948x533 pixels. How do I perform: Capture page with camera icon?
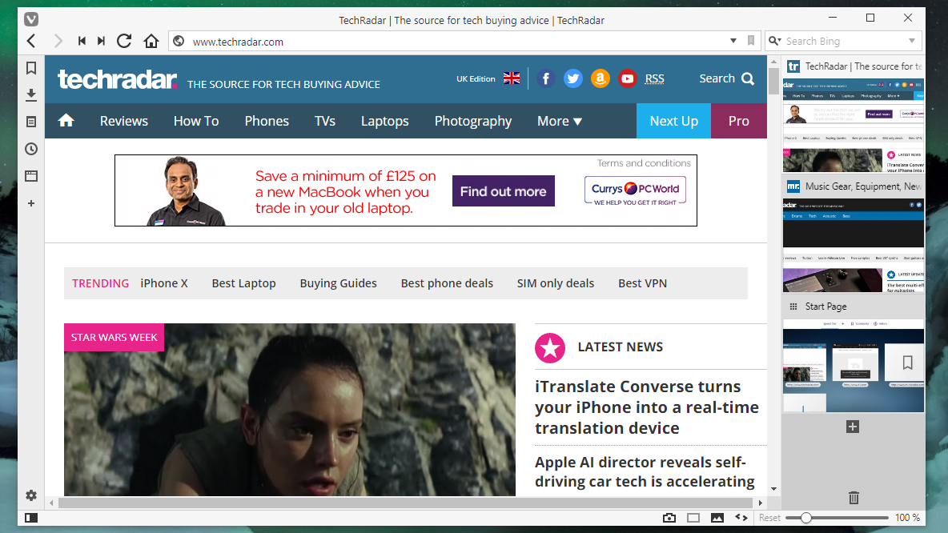[669, 518]
